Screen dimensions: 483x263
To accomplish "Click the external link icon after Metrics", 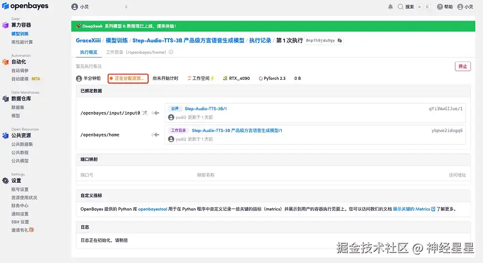I will (x=433, y=209).
